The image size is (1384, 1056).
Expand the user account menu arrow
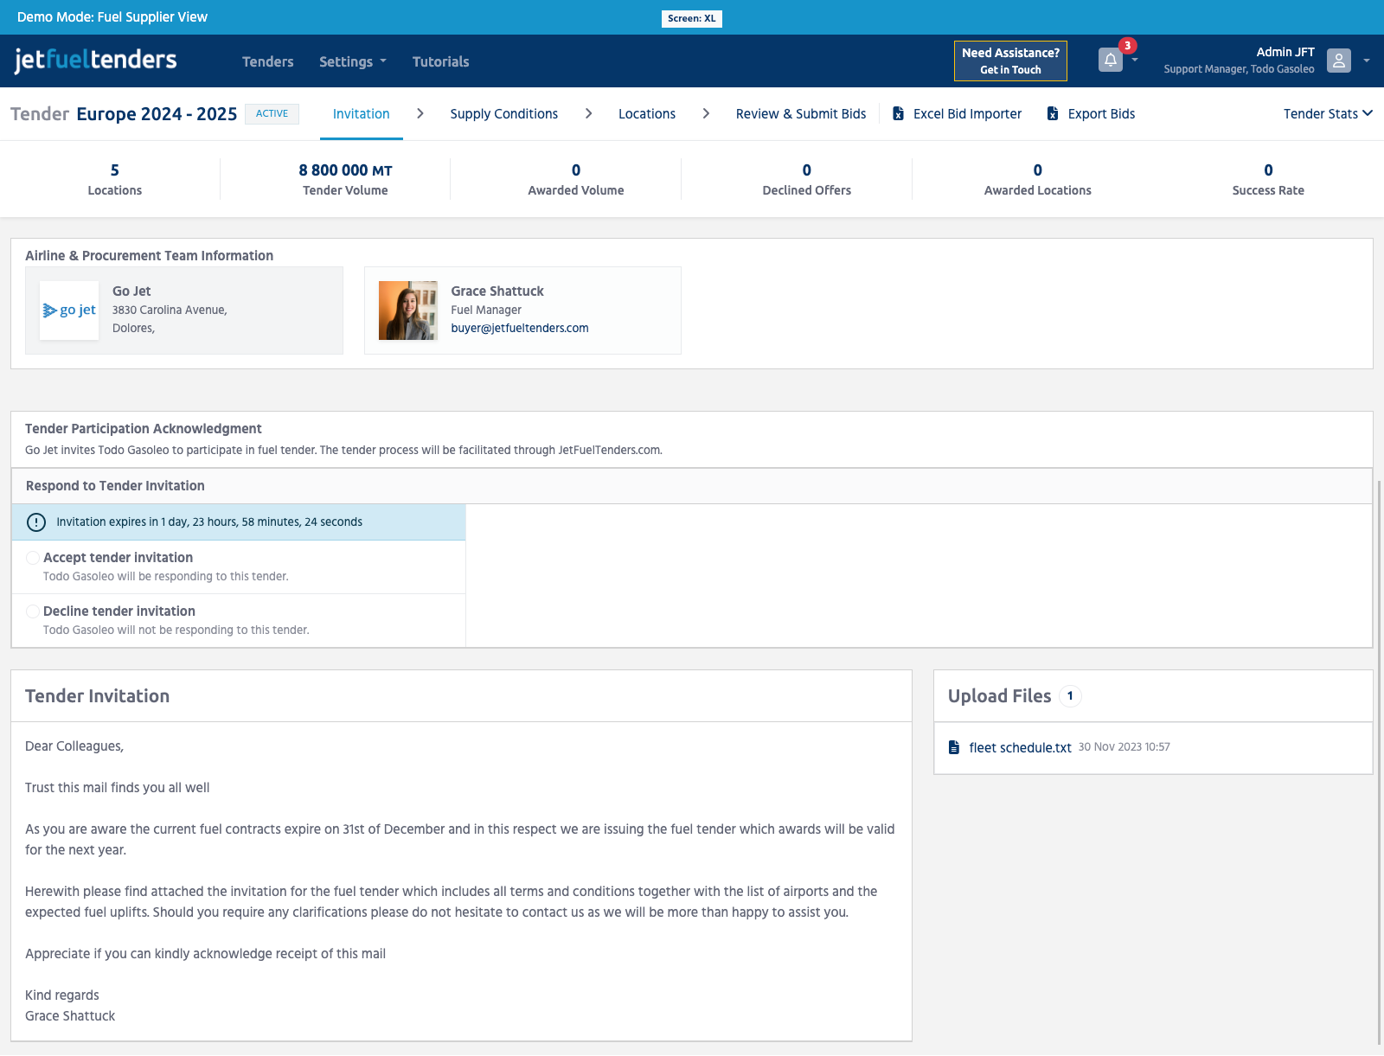coord(1367,61)
